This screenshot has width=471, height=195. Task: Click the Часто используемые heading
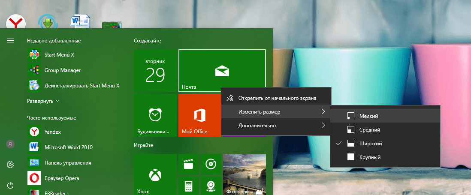point(51,118)
